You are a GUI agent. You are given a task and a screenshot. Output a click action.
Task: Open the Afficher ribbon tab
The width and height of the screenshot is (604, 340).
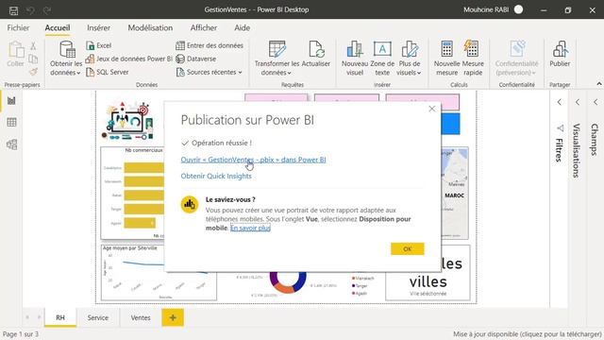click(204, 27)
